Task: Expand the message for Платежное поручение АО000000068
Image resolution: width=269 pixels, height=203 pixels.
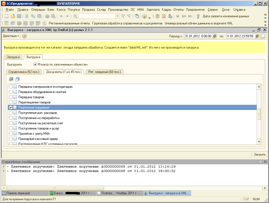Action: click(4, 171)
